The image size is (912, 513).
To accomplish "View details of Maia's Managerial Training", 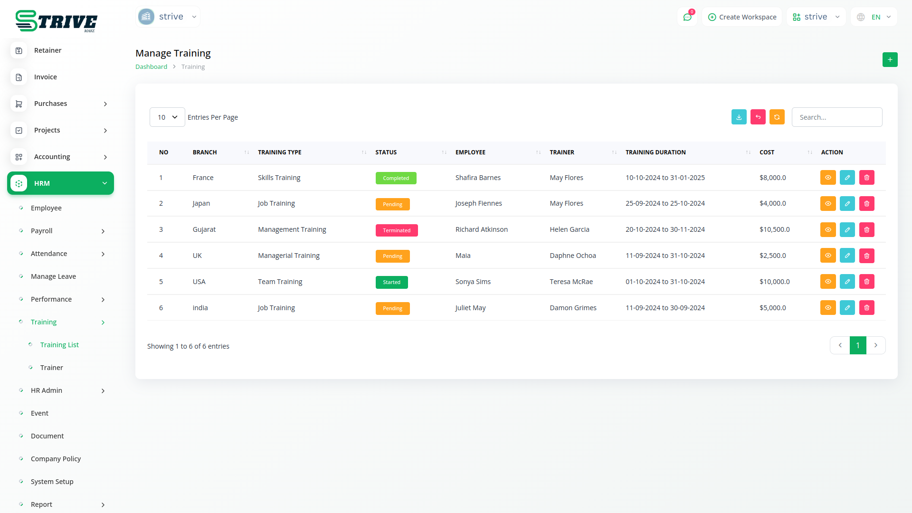I will [827, 256].
